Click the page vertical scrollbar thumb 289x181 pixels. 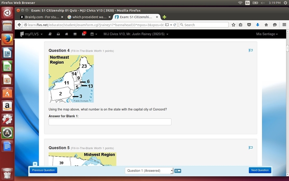[287, 48]
